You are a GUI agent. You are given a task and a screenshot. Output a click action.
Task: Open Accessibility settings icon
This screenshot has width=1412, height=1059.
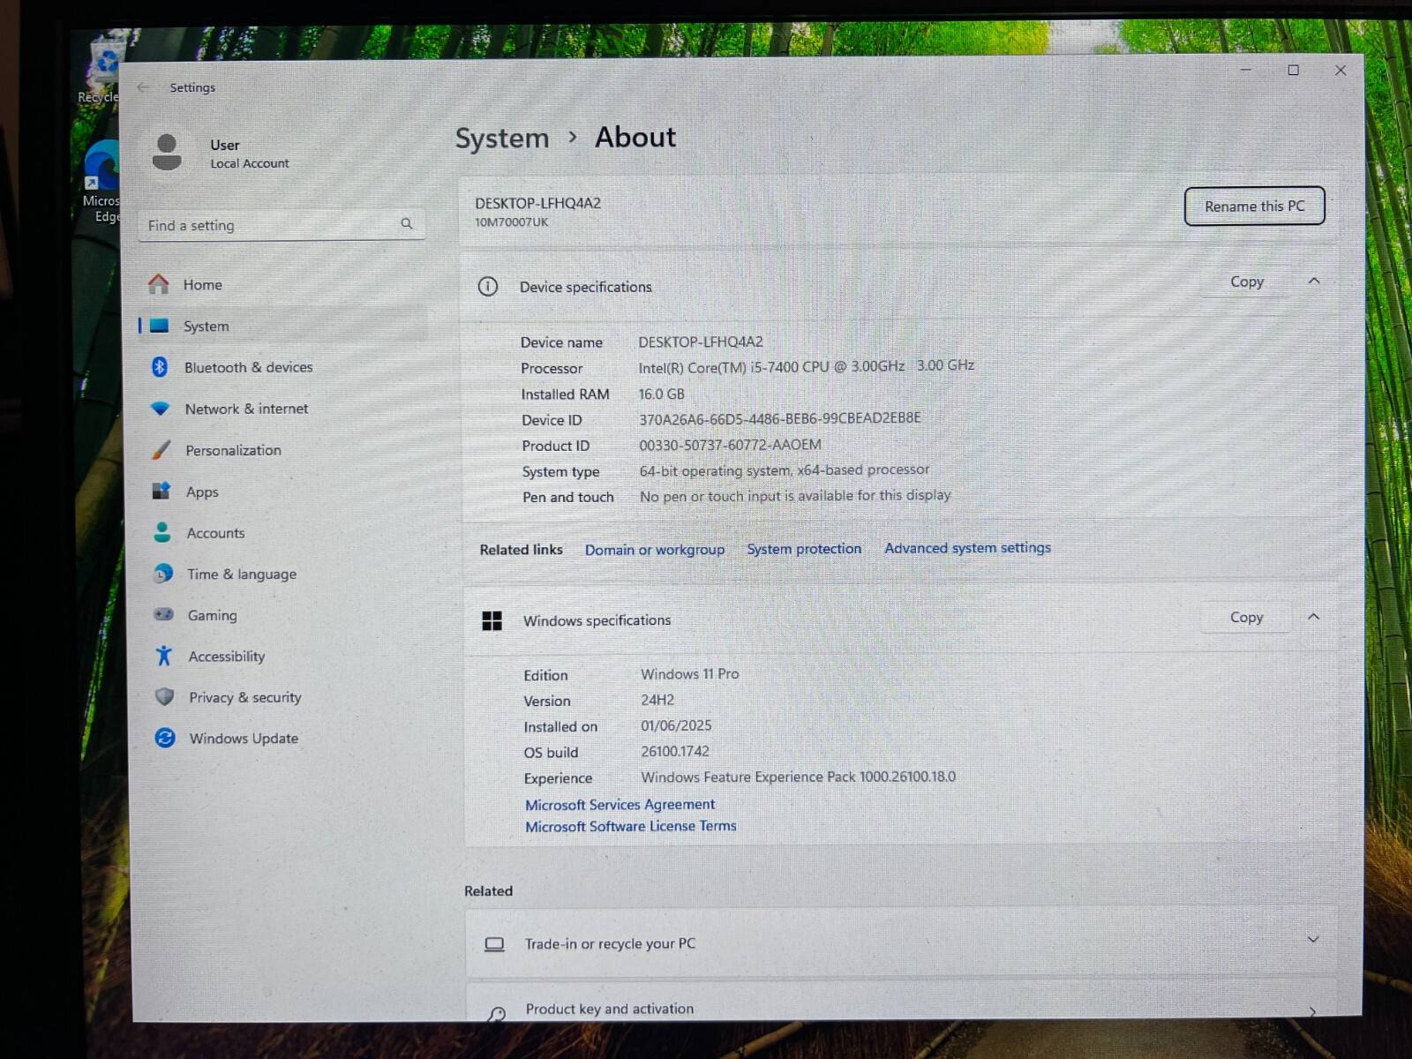click(x=163, y=656)
